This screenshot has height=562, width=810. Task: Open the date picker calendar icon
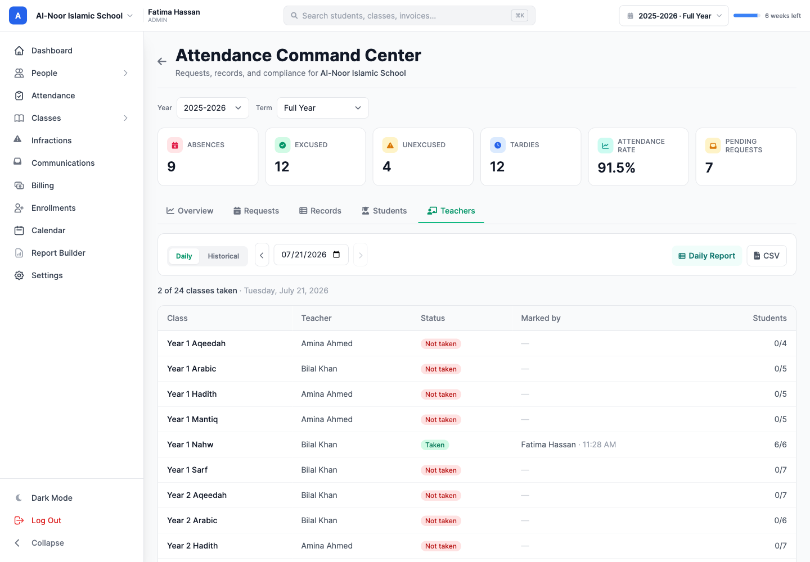point(336,255)
